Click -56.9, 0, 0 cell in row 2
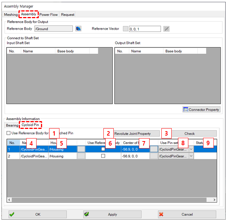This screenshot has width=226, height=220. click(135, 156)
